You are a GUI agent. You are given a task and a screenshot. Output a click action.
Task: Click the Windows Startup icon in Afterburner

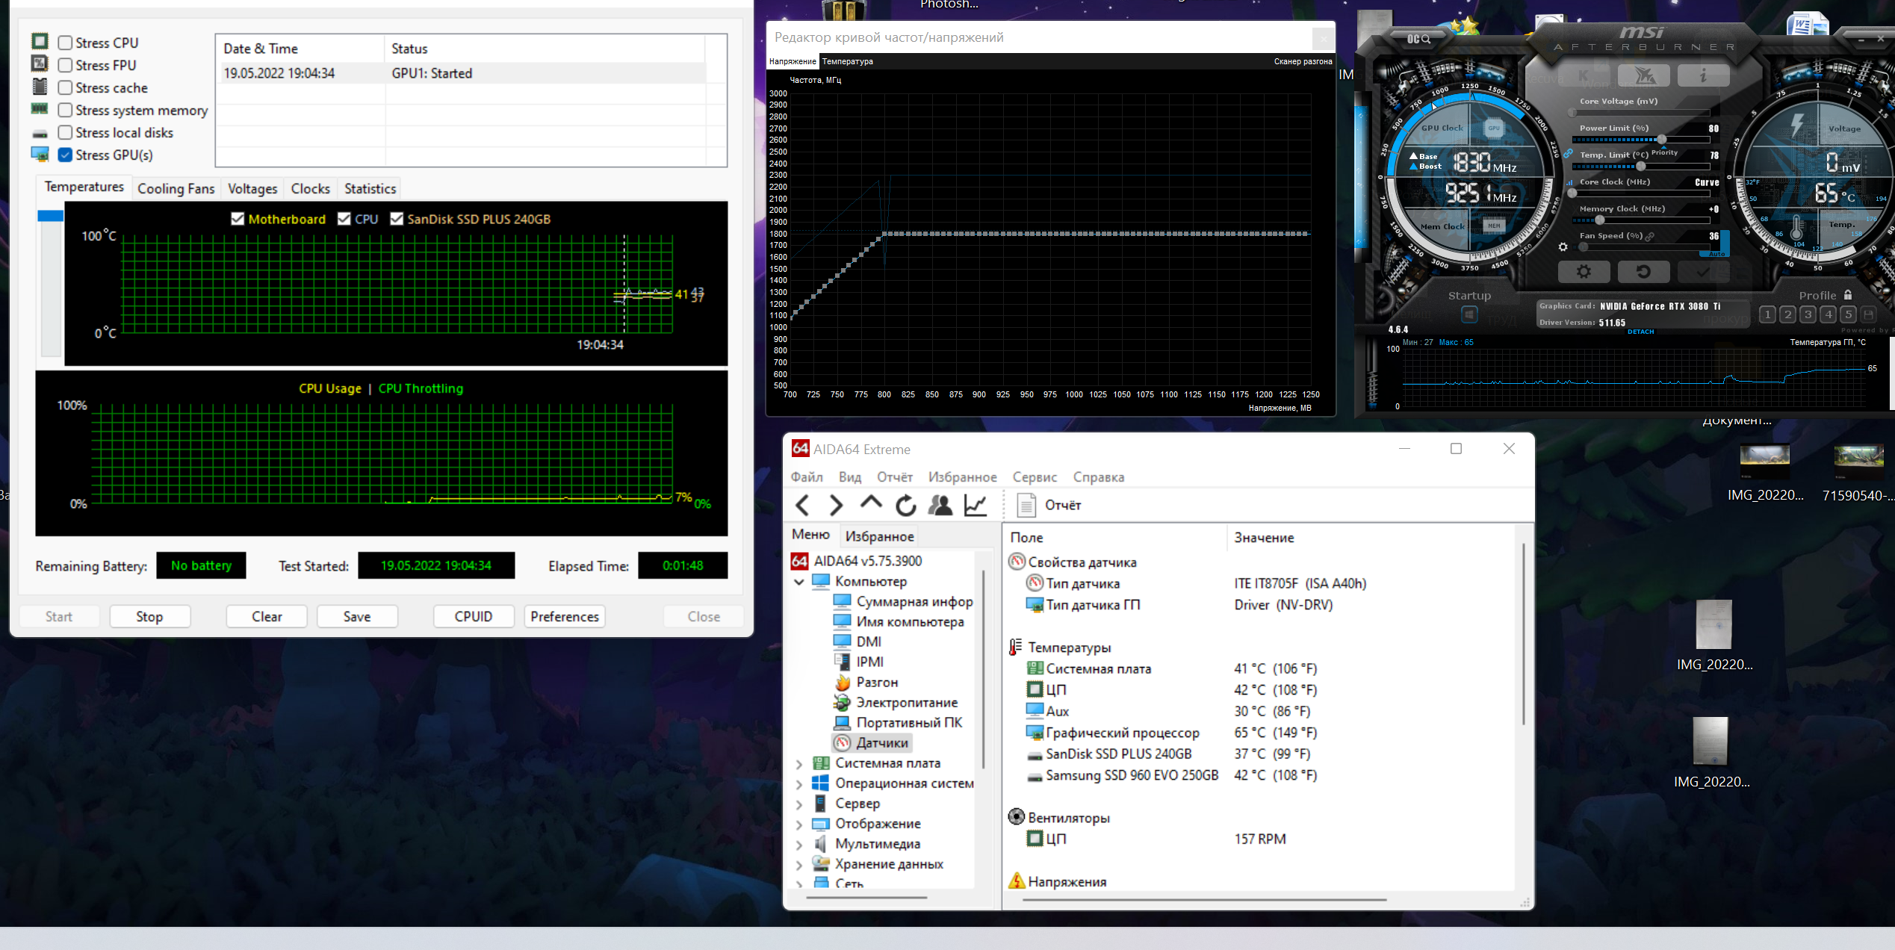click(1468, 314)
